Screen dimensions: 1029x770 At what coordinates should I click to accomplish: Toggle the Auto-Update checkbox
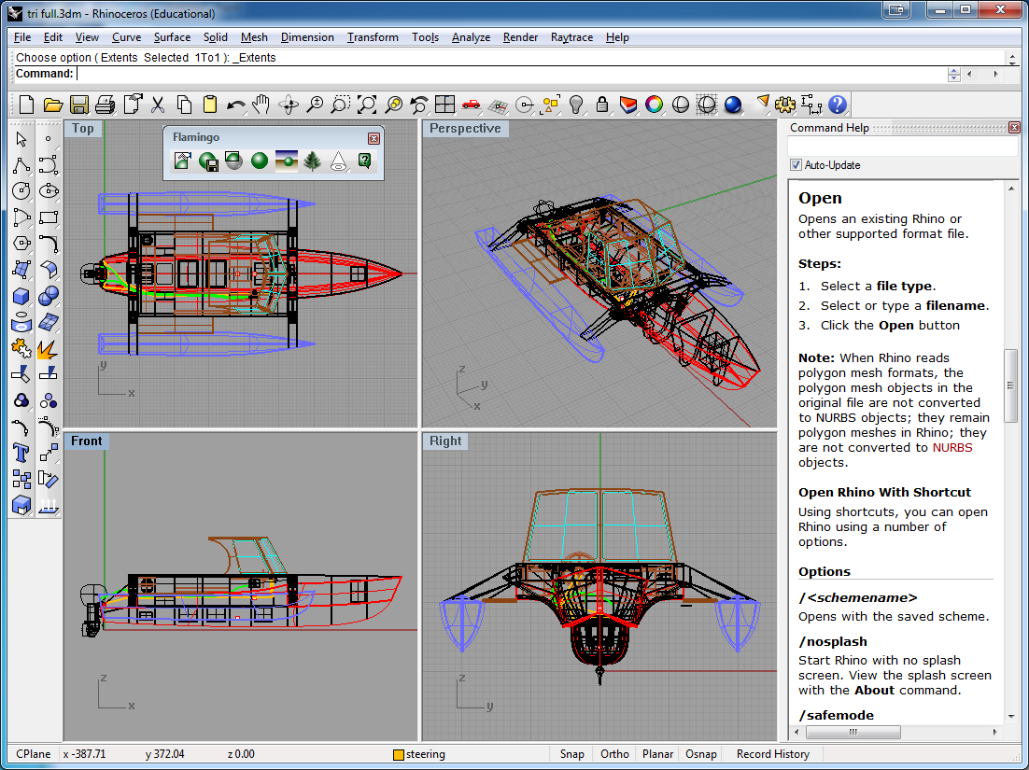(796, 165)
